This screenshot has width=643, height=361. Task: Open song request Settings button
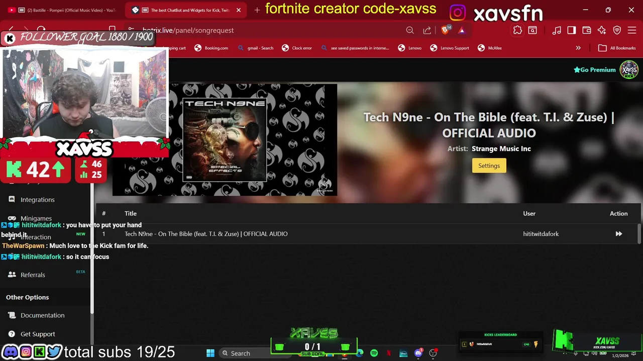489,166
